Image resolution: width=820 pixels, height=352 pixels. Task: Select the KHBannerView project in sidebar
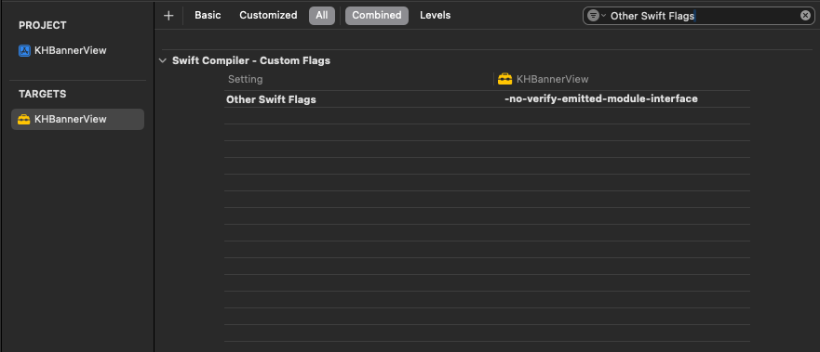point(71,50)
